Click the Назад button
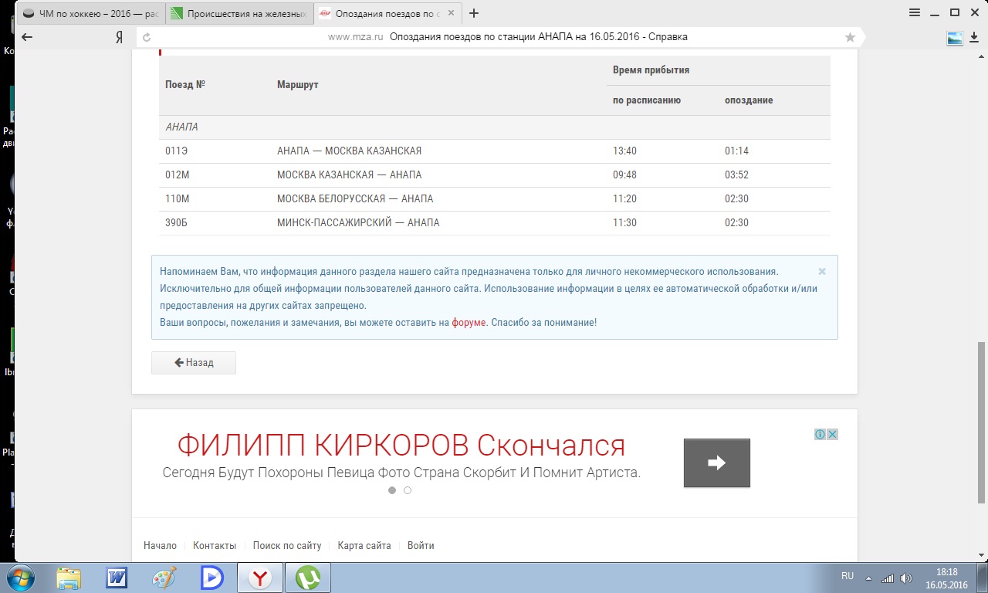 coord(194,363)
